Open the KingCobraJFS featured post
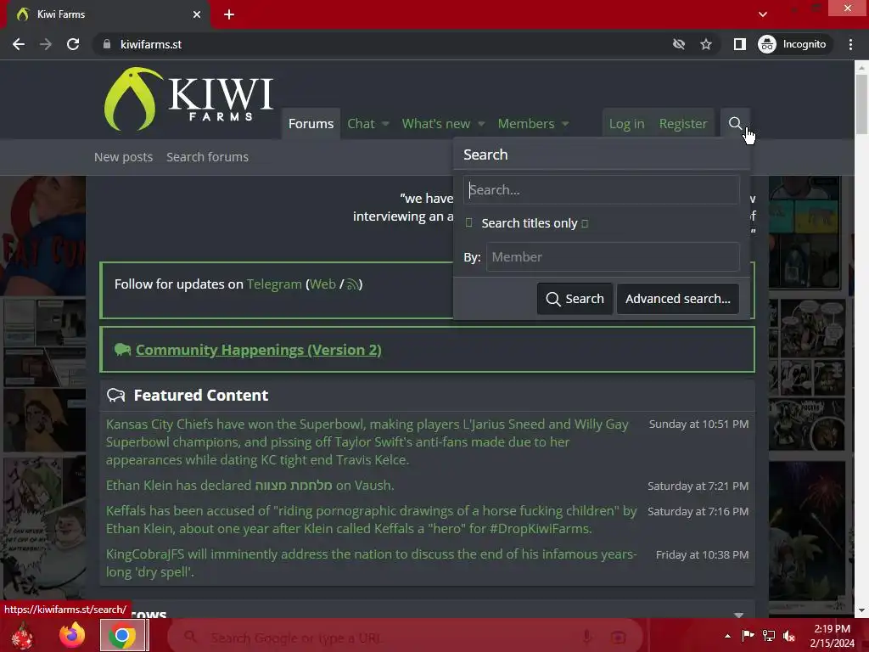The image size is (869, 652). [x=372, y=563]
